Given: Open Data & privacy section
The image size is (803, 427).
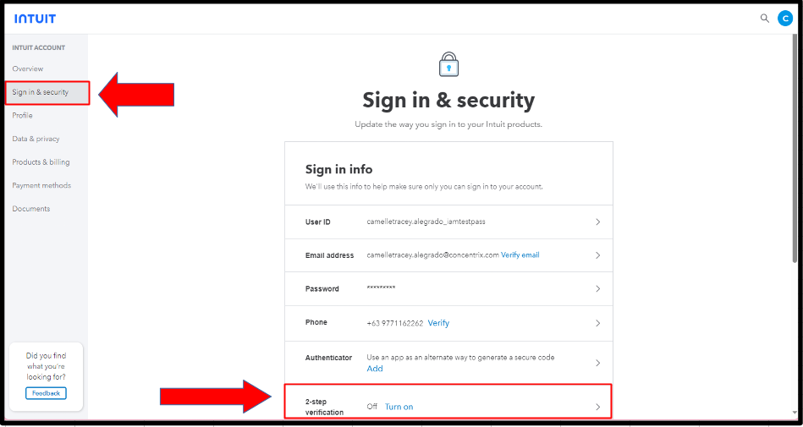Looking at the screenshot, I should tap(36, 139).
